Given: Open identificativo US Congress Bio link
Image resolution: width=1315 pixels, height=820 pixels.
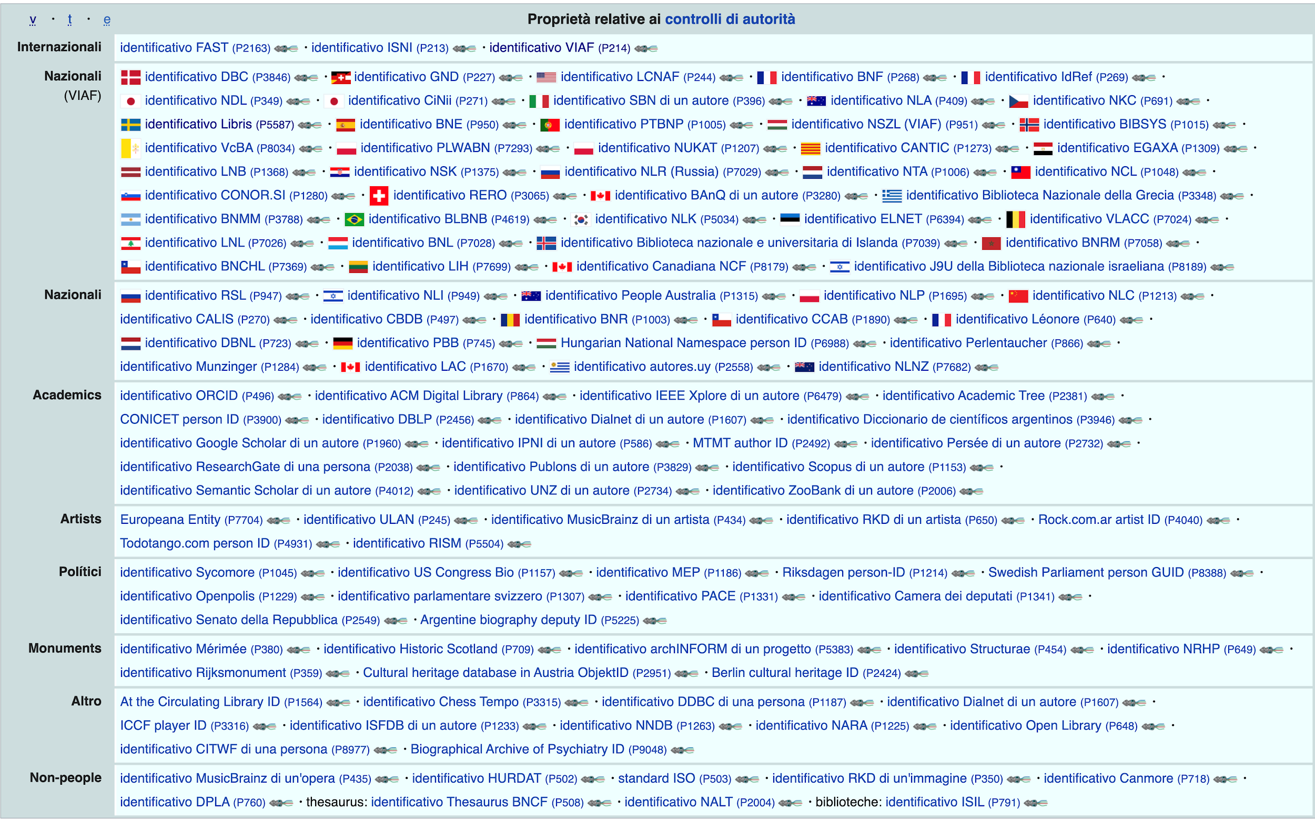Looking at the screenshot, I should click(x=446, y=573).
